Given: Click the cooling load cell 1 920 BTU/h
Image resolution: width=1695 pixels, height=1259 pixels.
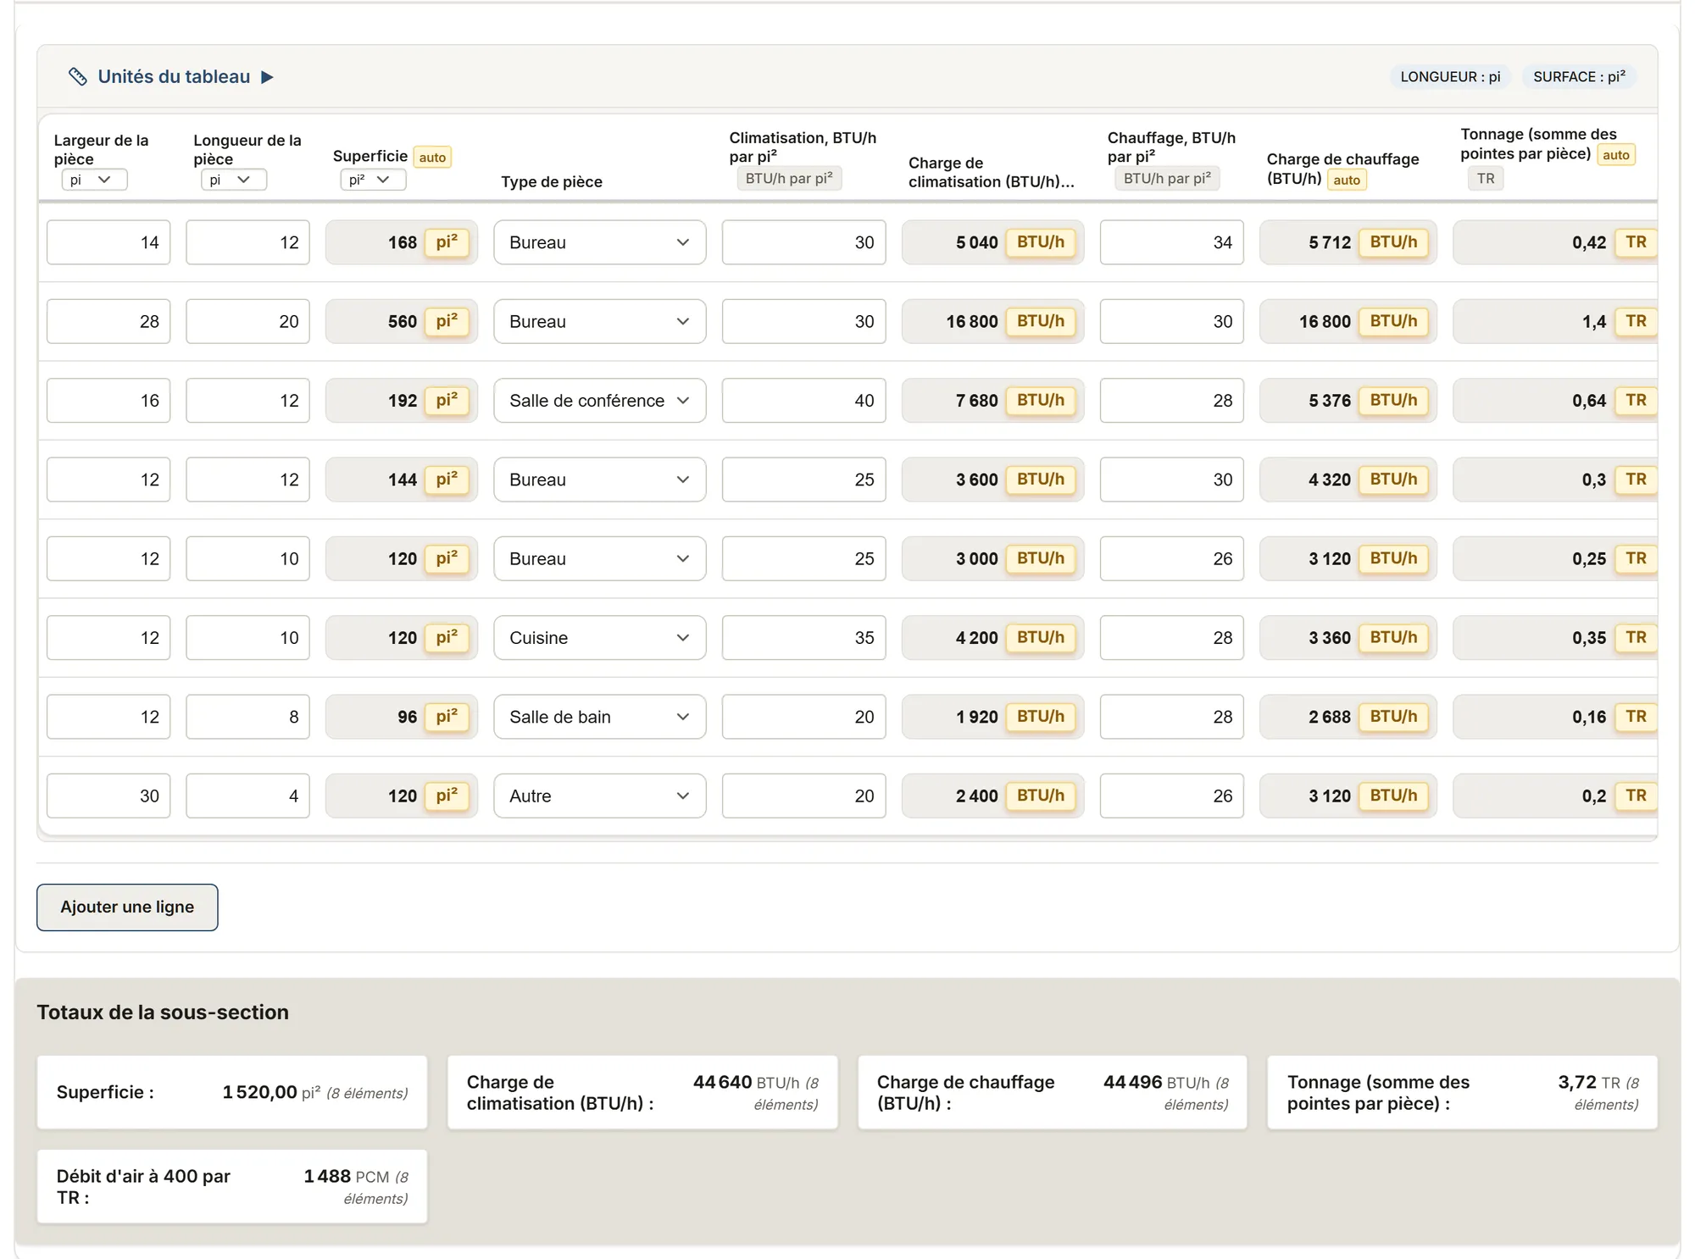Looking at the screenshot, I should tap(992, 717).
